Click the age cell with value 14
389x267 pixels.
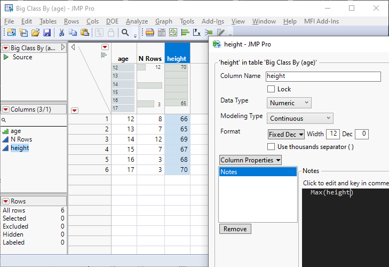pos(124,139)
